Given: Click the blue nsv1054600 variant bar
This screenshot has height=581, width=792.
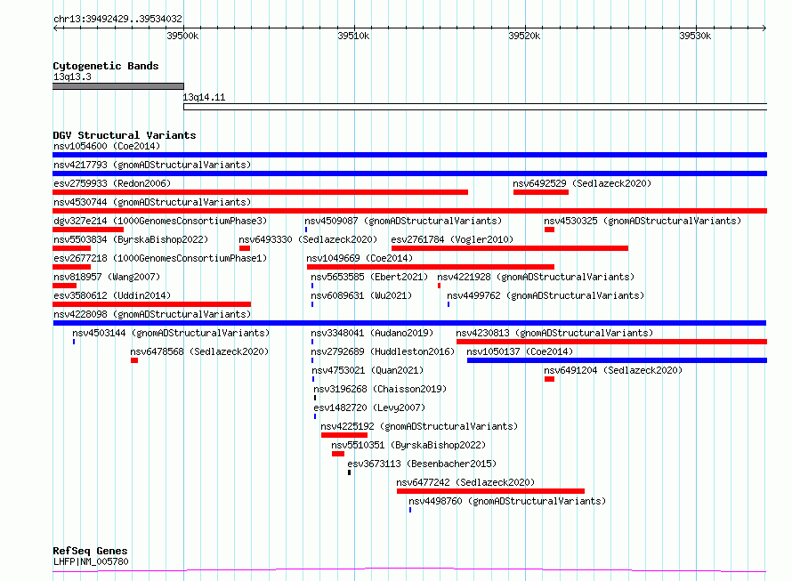Looking at the screenshot, I should pos(409,155).
